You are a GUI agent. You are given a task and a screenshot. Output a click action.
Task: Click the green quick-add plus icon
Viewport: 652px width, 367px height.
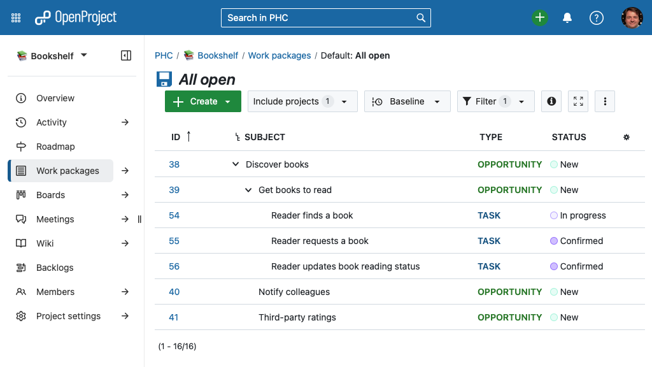point(540,17)
